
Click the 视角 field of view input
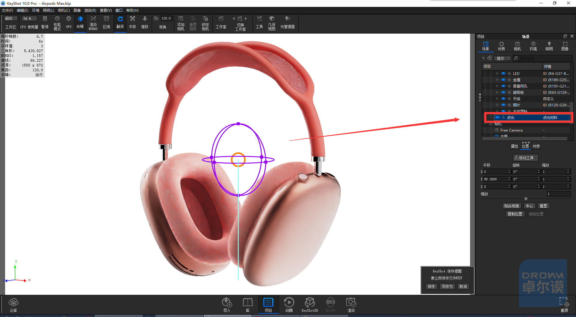166,19
